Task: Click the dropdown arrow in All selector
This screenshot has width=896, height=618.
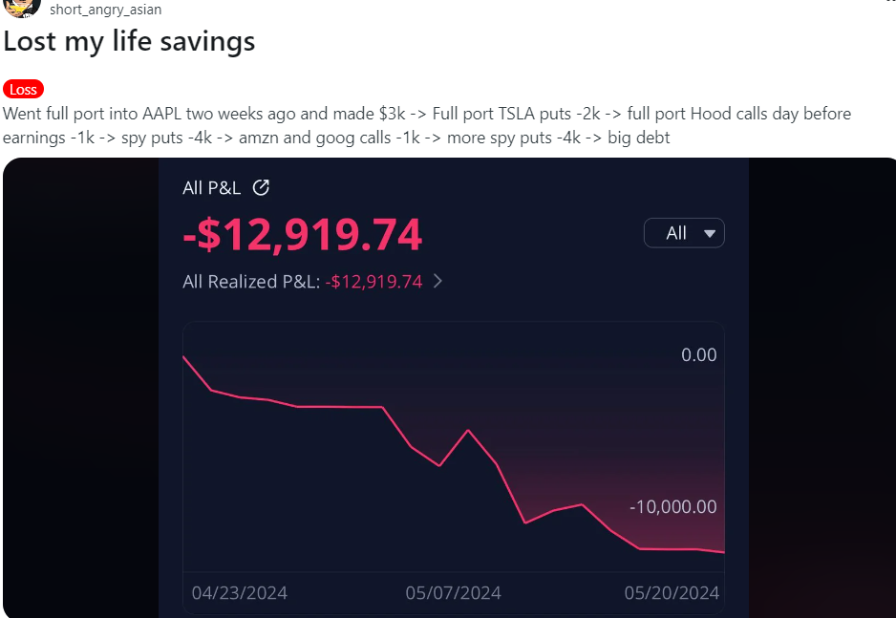Action: tap(709, 233)
